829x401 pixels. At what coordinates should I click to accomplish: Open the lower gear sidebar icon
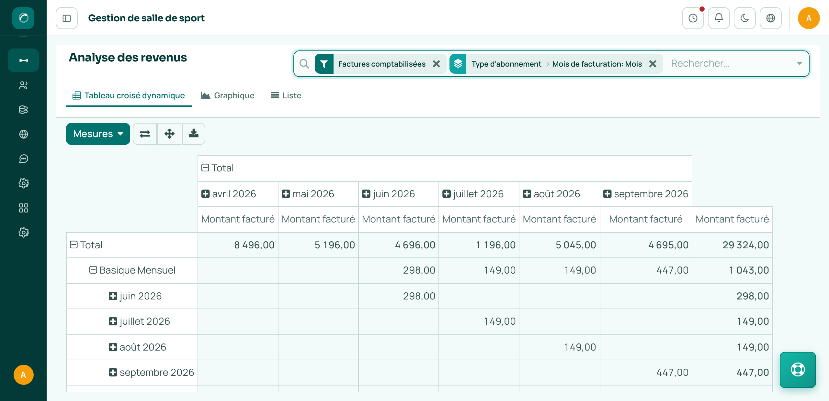[23, 233]
